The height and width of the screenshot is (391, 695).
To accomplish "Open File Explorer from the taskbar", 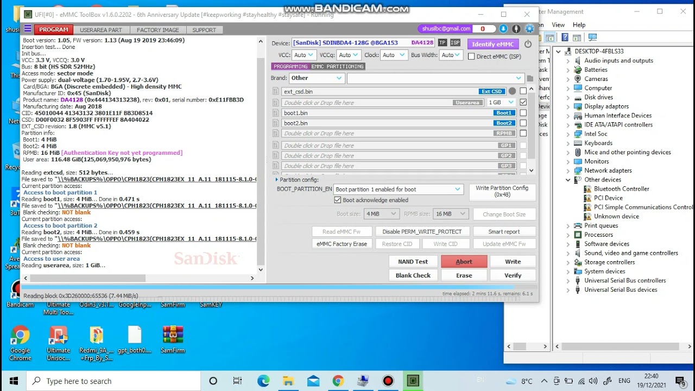I will (288, 381).
